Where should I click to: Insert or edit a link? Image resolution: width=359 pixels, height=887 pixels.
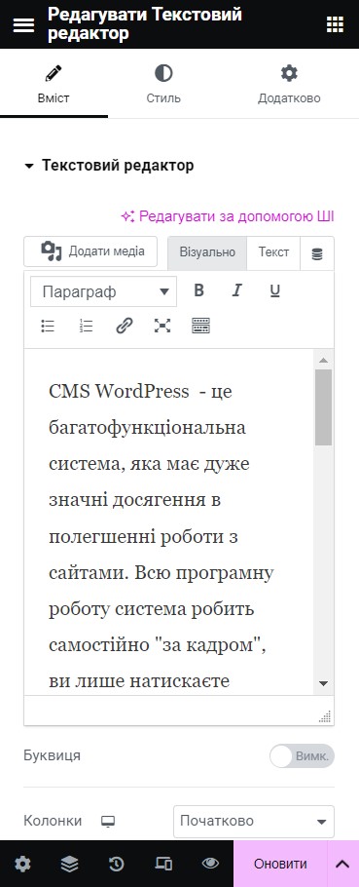click(125, 326)
